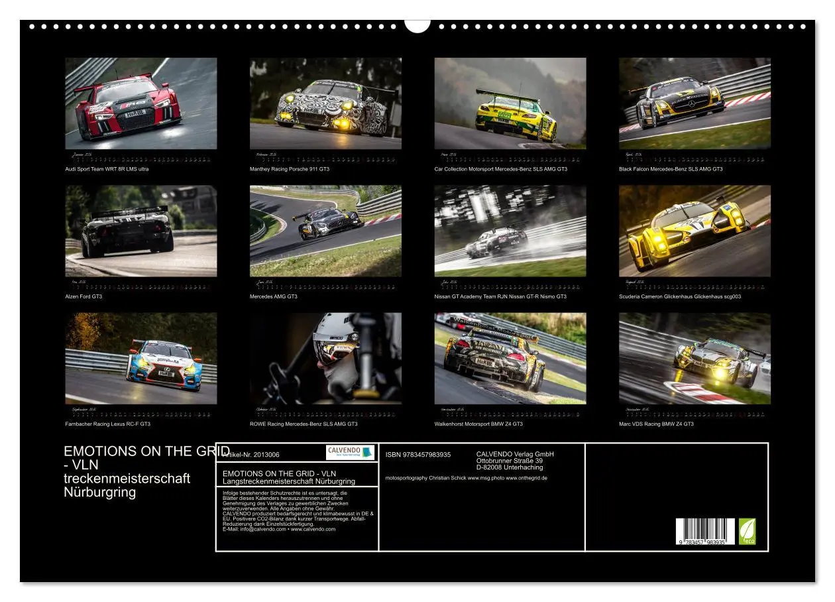The image size is (835, 602).
Task: Click the yellow Glickenhaus scg003 photo
Action: pyautogui.click(x=695, y=231)
